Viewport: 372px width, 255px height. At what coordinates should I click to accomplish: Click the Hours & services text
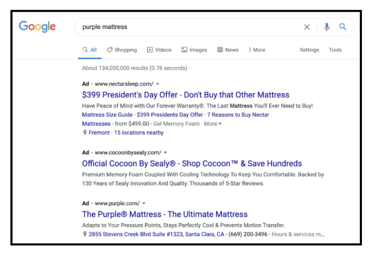[x=298, y=234]
